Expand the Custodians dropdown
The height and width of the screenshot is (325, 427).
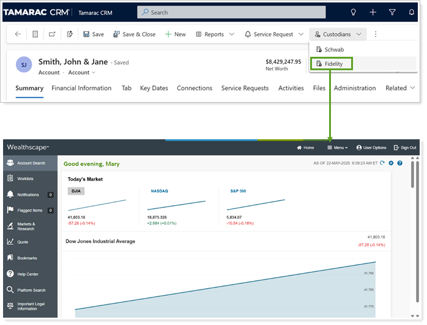click(338, 34)
